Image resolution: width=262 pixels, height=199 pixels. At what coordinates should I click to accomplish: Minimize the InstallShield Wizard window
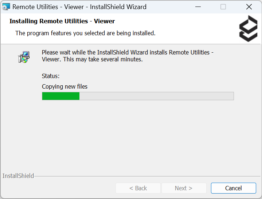coord(198,7)
